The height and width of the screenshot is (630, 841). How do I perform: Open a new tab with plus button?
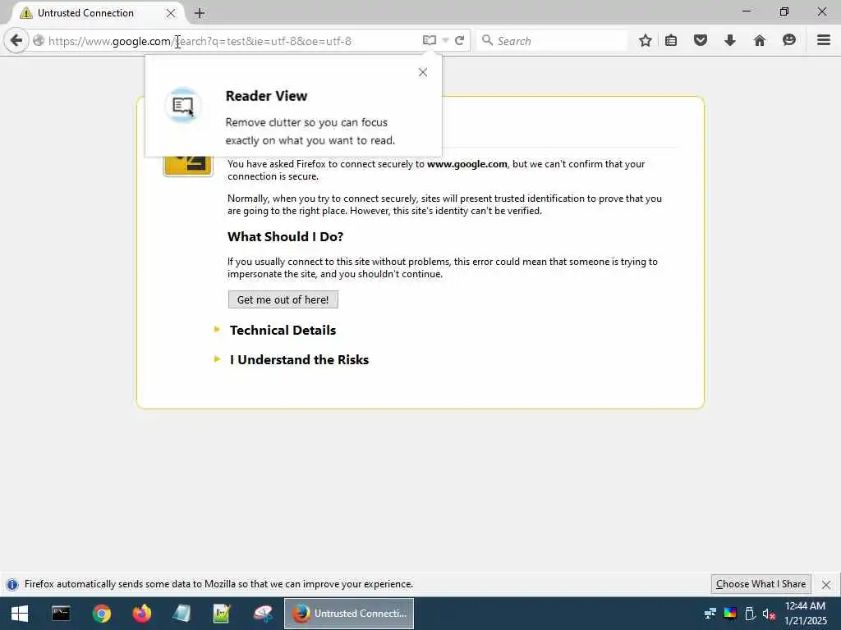(x=200, y=13)
